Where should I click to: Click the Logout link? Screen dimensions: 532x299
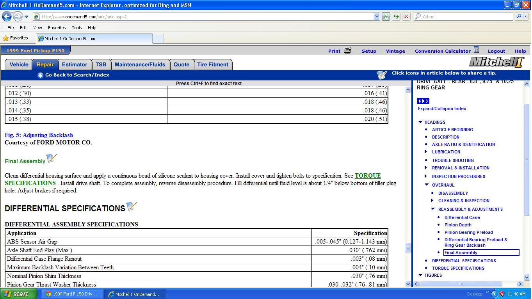pos(496,51)
